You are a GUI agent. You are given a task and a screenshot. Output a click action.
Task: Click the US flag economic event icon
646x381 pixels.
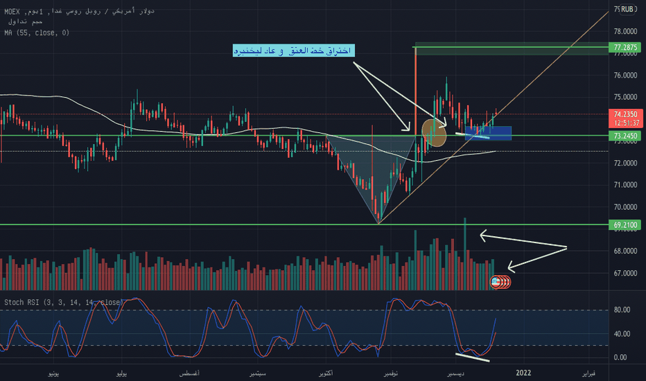496,282
